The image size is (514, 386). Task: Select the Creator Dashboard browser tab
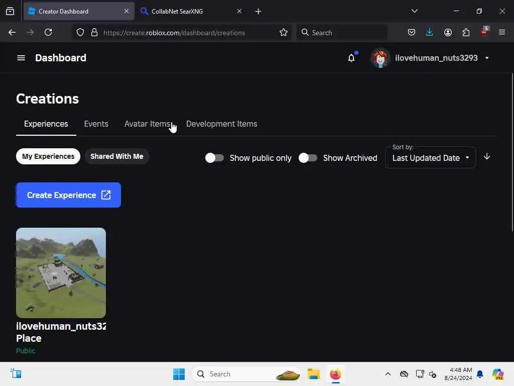(79, 11)
